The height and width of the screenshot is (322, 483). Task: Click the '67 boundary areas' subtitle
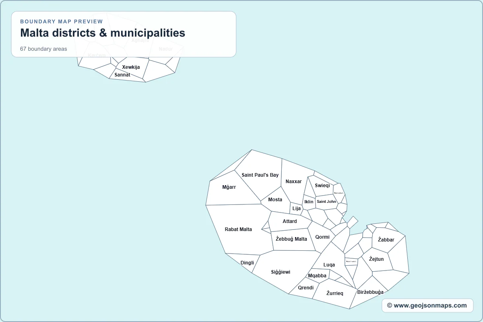coord(43,49)
